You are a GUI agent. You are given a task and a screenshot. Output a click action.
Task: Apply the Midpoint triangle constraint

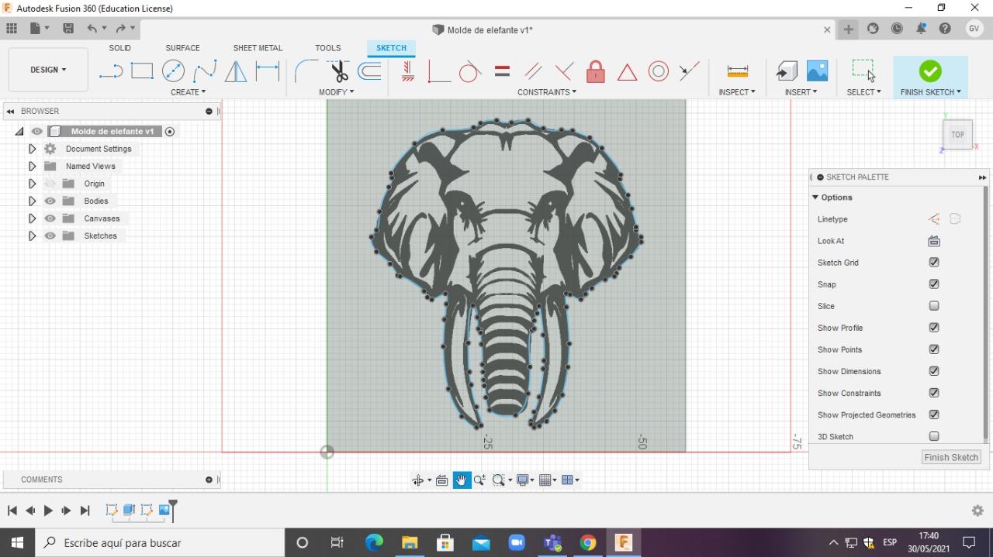tap(627, 72)
